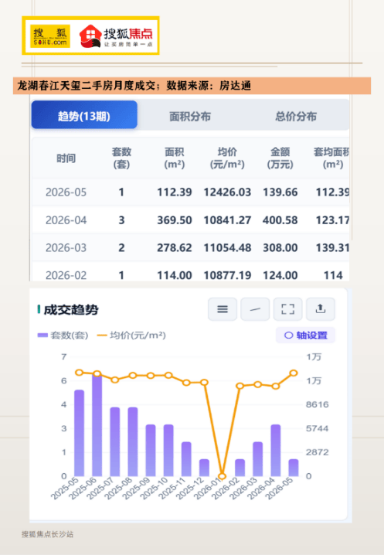Click the Sohu.com yellow logo
Image resolution: width=384 pixels, height=555 pixels.
[50, 36]
